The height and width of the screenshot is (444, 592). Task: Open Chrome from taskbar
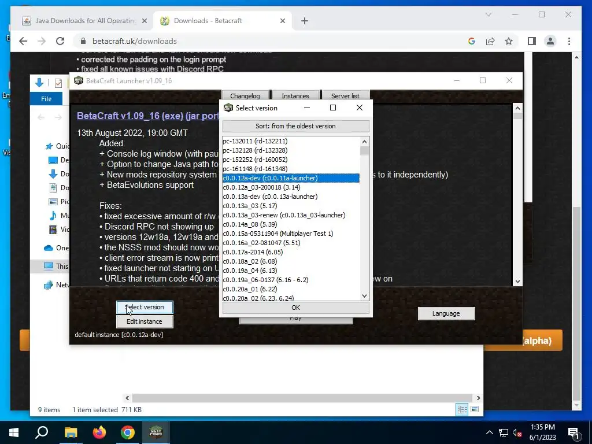128,432
